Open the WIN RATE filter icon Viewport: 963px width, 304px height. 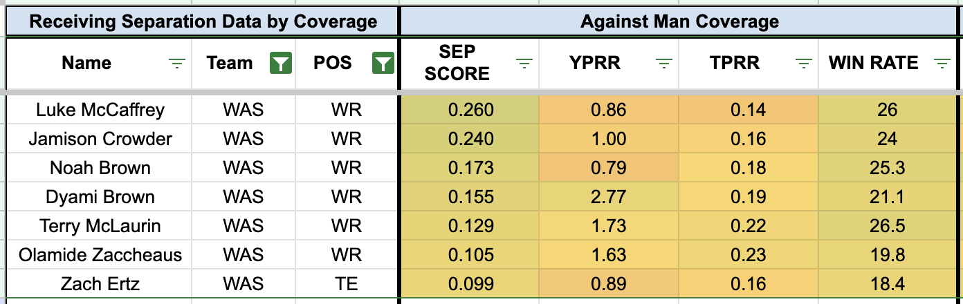[x=942, y=64]
